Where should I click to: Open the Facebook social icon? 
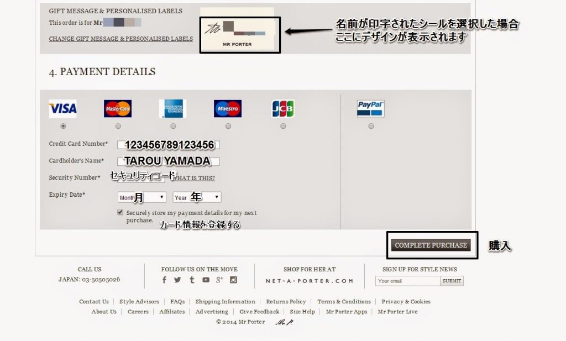164,280
